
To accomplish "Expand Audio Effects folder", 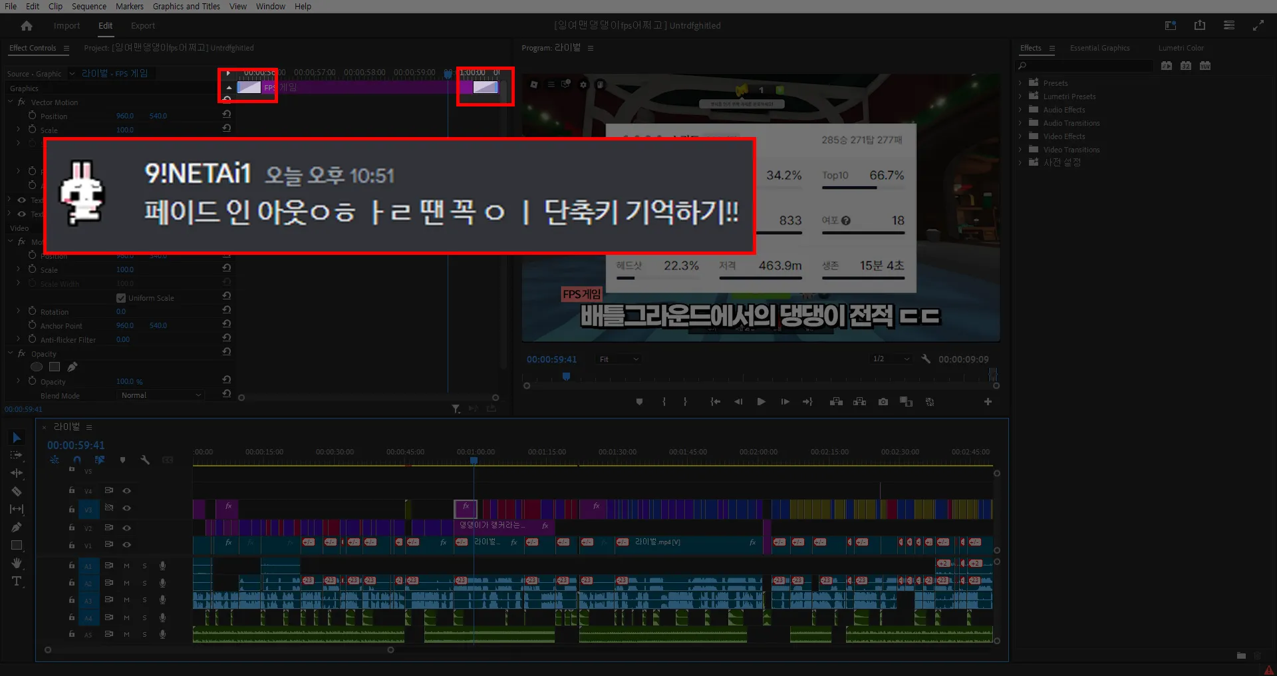I will [x=1020, y=110].
